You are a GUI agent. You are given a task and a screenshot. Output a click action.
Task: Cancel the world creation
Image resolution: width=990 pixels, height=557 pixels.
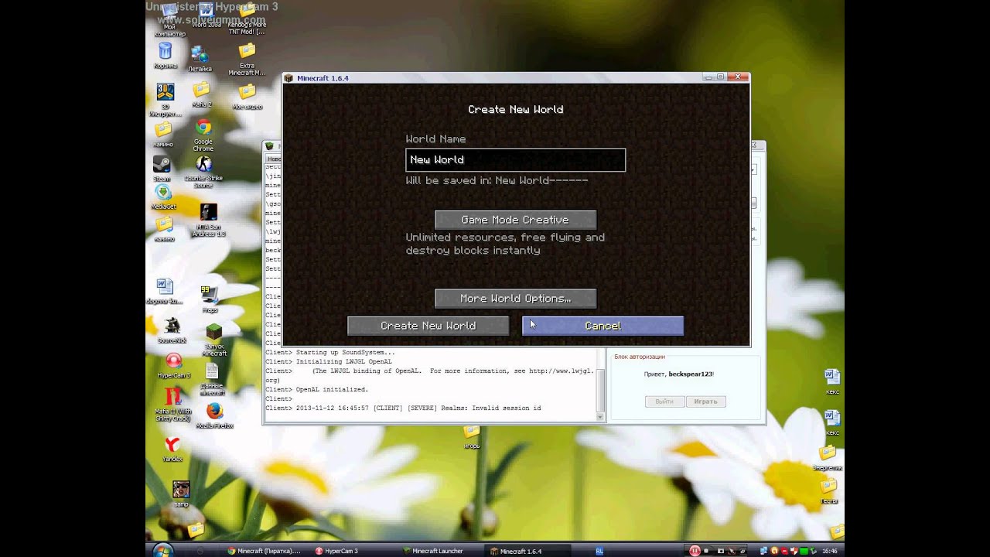tap(603, 326)
